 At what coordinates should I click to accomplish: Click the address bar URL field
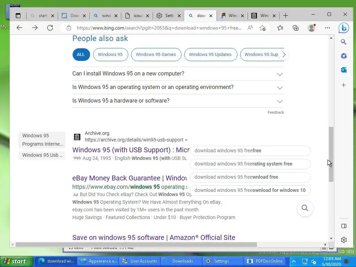tap(159, 28)
